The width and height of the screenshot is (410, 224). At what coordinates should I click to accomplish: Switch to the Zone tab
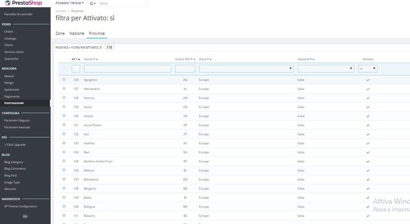[60, 34]
